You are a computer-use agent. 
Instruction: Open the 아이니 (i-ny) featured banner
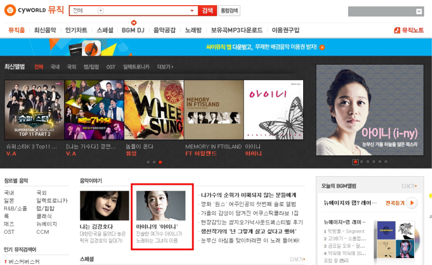tap(370, 110)
